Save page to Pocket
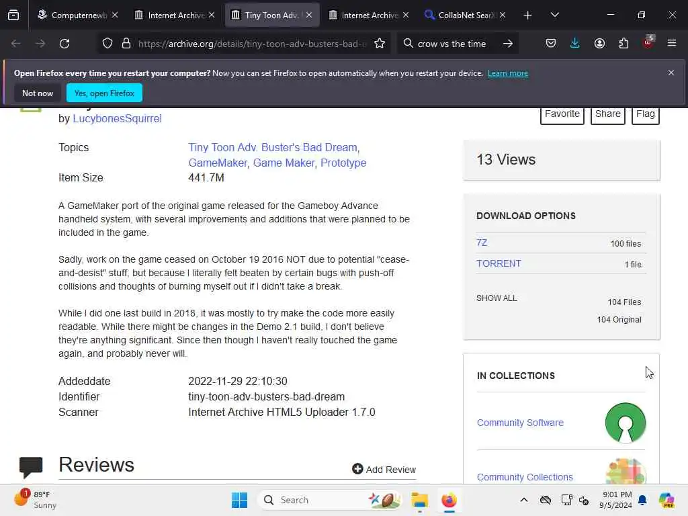This screenshot has height=516, width=688. coord(551,44)
